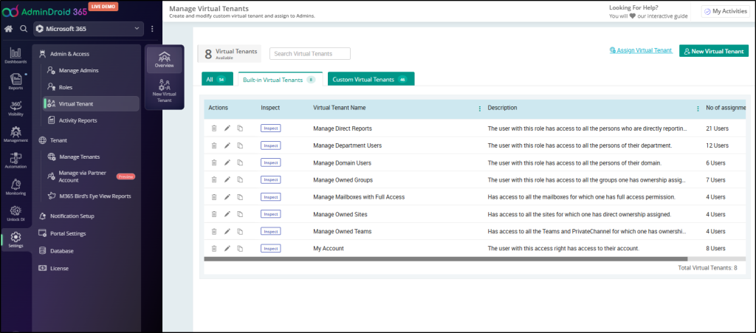This screenshot has height=333, width=756.
Task: Expand the Tenant section
Action: (58, 140)
